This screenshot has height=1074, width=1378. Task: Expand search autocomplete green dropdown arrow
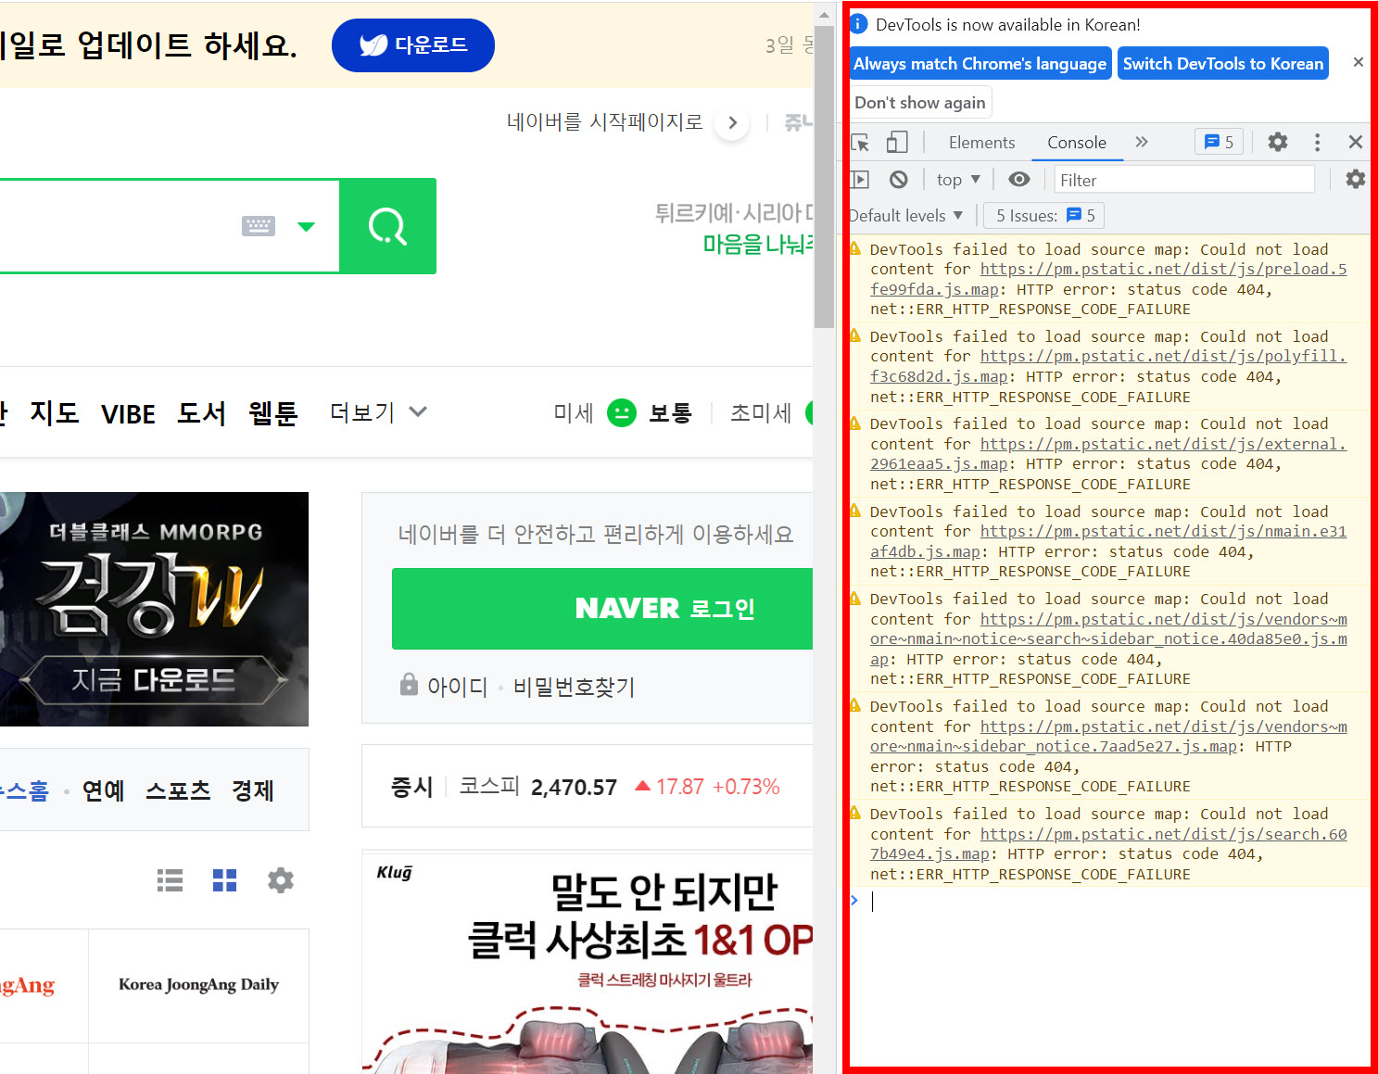(x=306, y=226)
